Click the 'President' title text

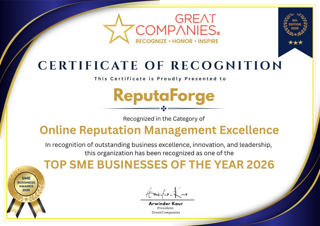pos(165,208)
